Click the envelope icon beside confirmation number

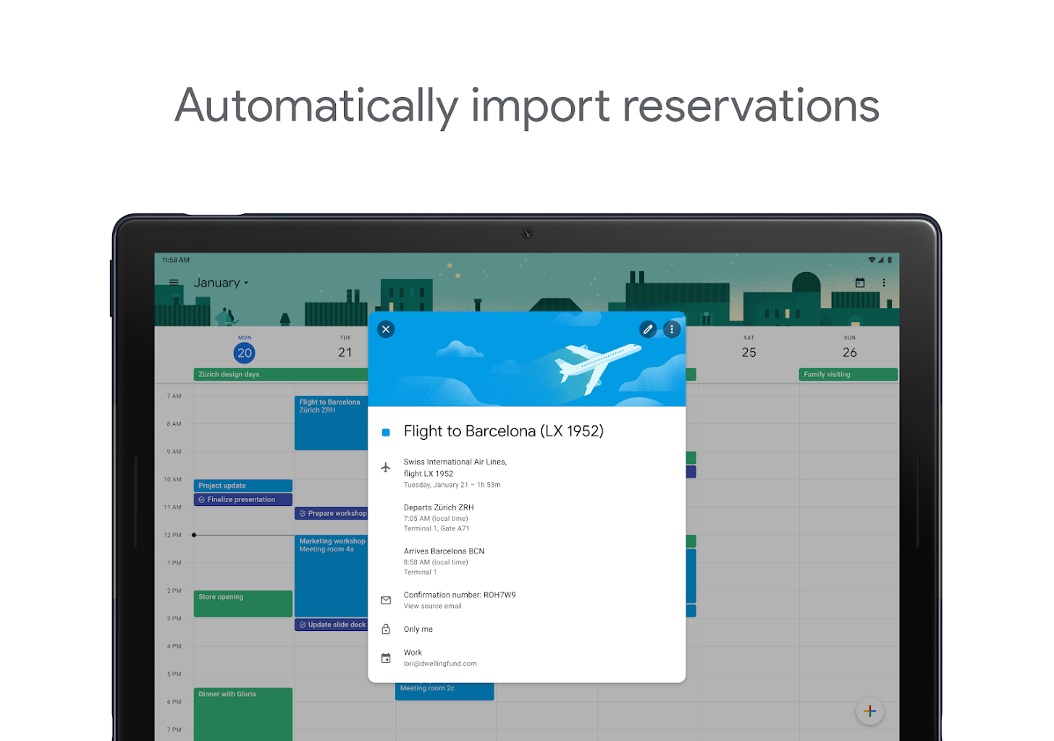tap(386, 601)
